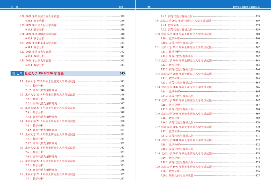Screen dimensions: 271x181
Task: Go to 7.5.1 数学分析
Action: [x=75, y=139]
